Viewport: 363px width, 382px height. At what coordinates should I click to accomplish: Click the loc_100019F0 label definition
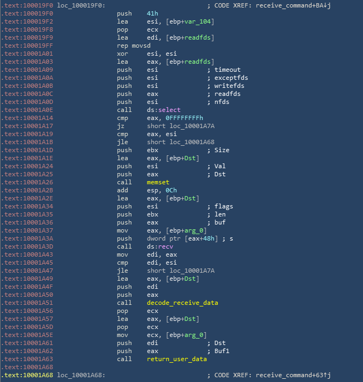(81, 5)
